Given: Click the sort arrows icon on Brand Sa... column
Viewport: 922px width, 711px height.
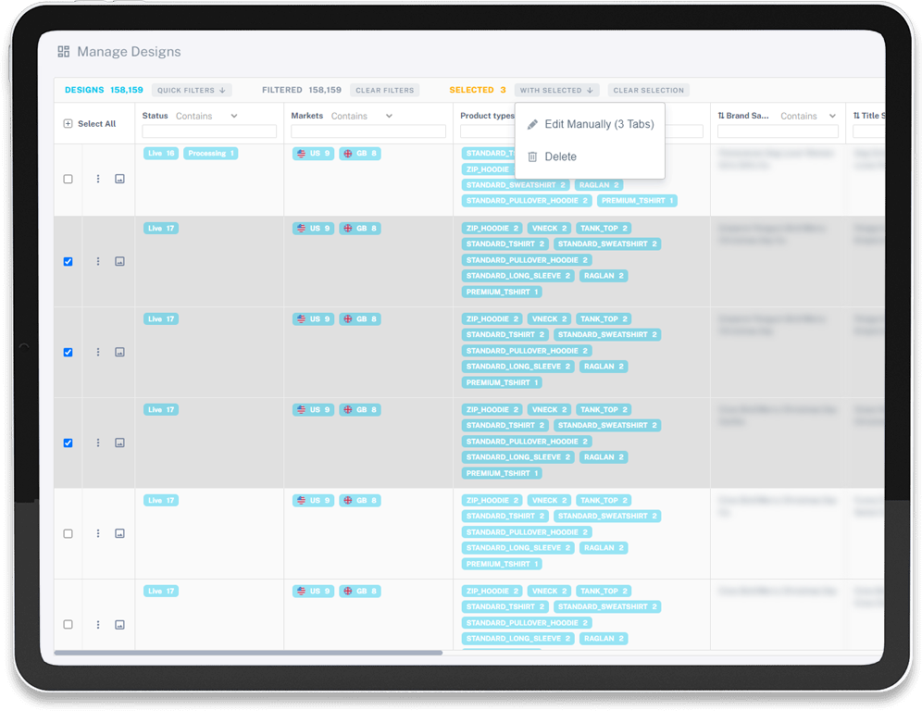Looking at the screenshot, I should 721,116.
